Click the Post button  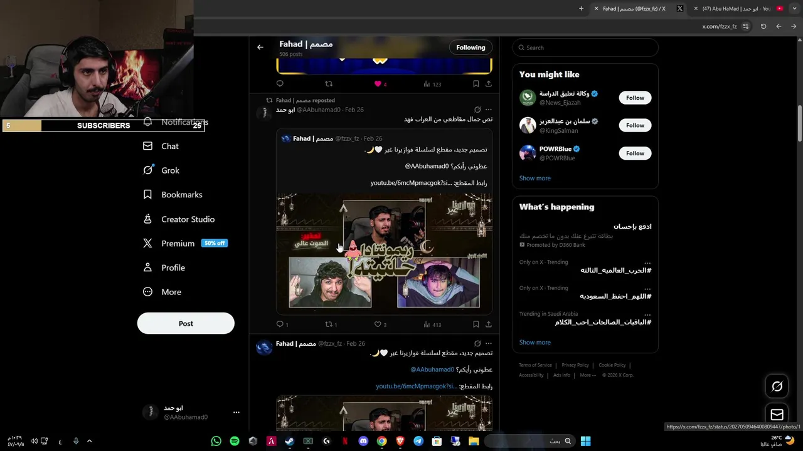(186, 324)
